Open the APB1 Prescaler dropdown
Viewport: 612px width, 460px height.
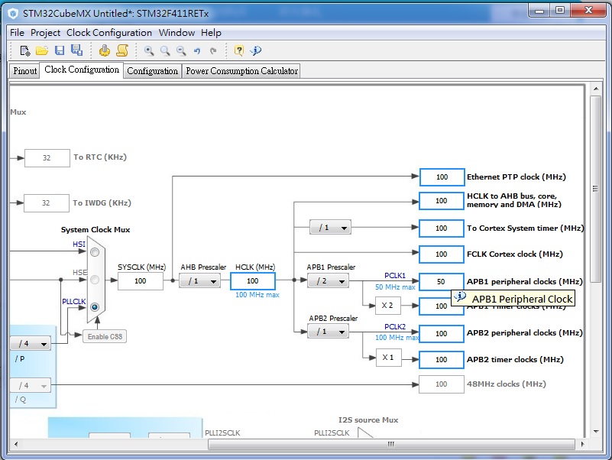tap(329, 280)
